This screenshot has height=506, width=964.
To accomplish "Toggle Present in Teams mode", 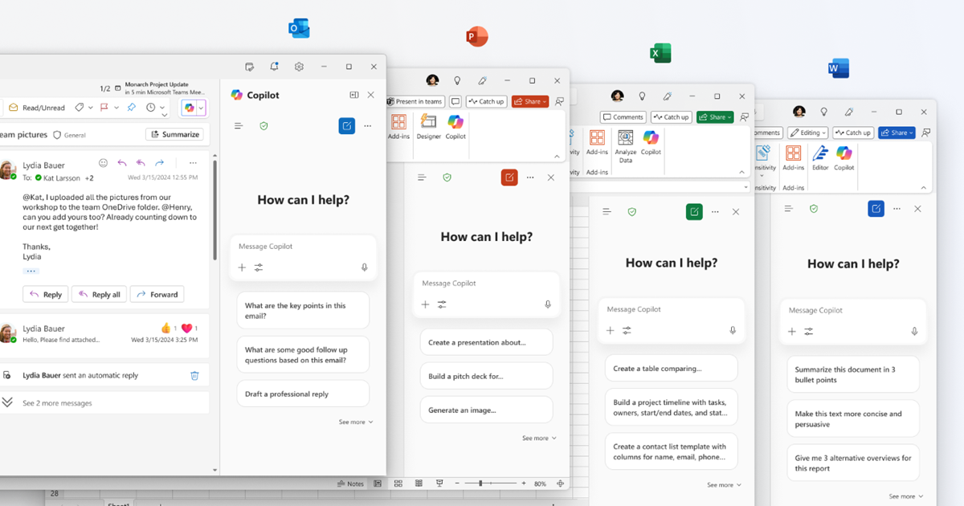I will tap(415, 101).
